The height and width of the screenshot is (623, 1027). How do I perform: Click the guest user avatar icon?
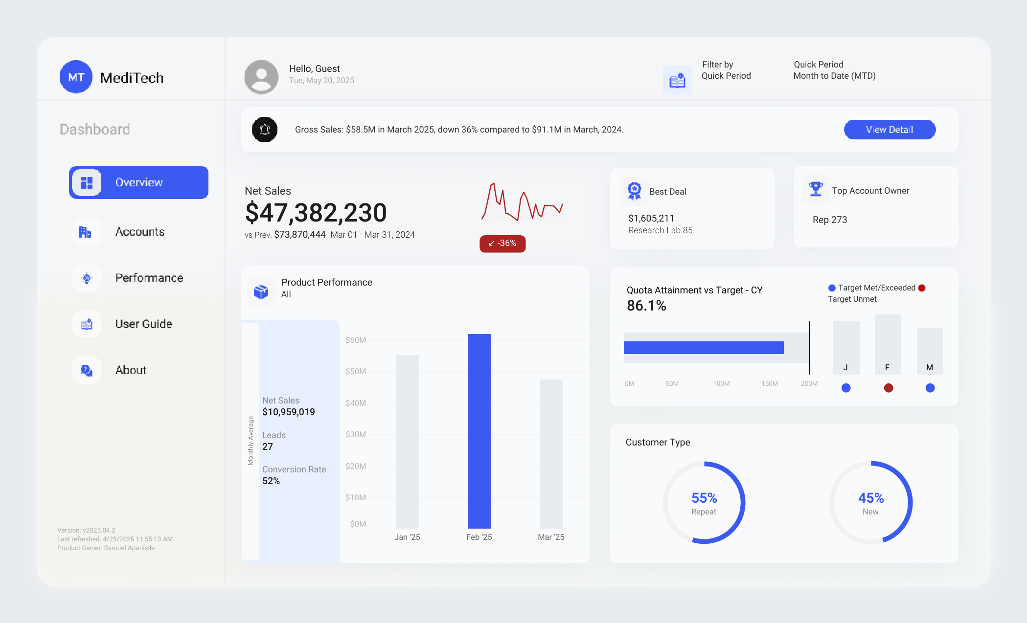click(x=261, y=77)
